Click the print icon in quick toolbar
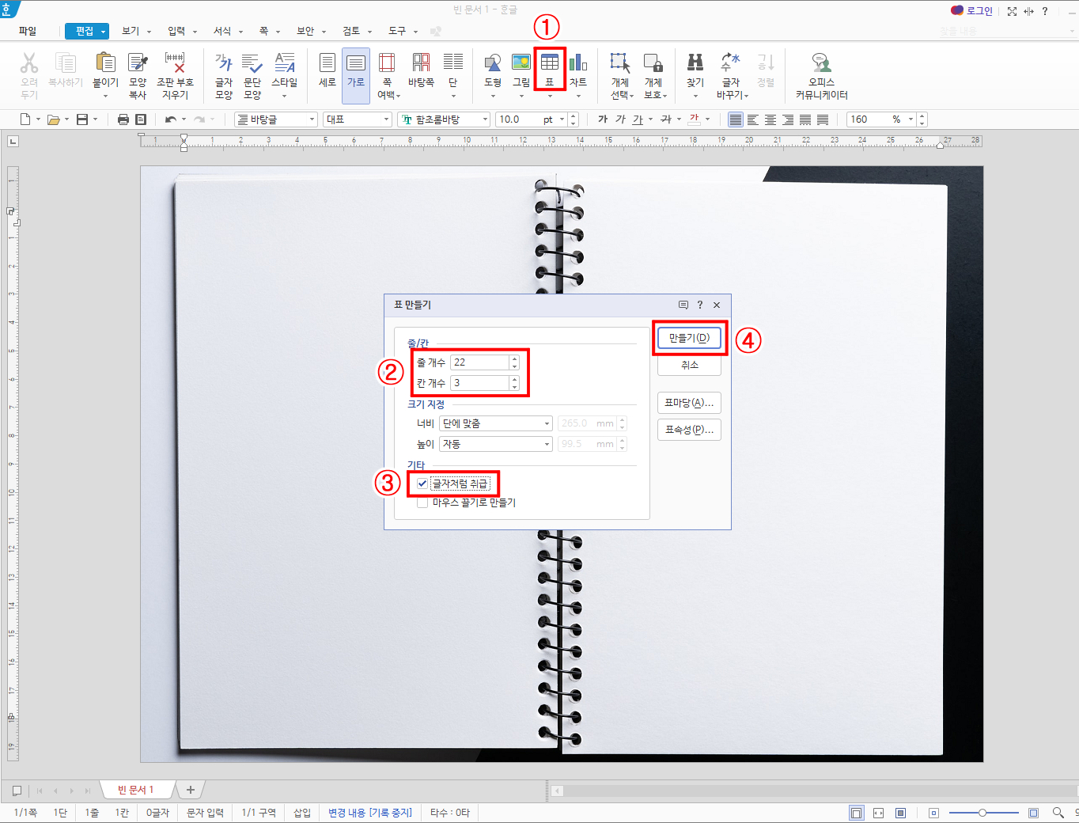The height and width of the screenshot is (823, 1079). 123,119
